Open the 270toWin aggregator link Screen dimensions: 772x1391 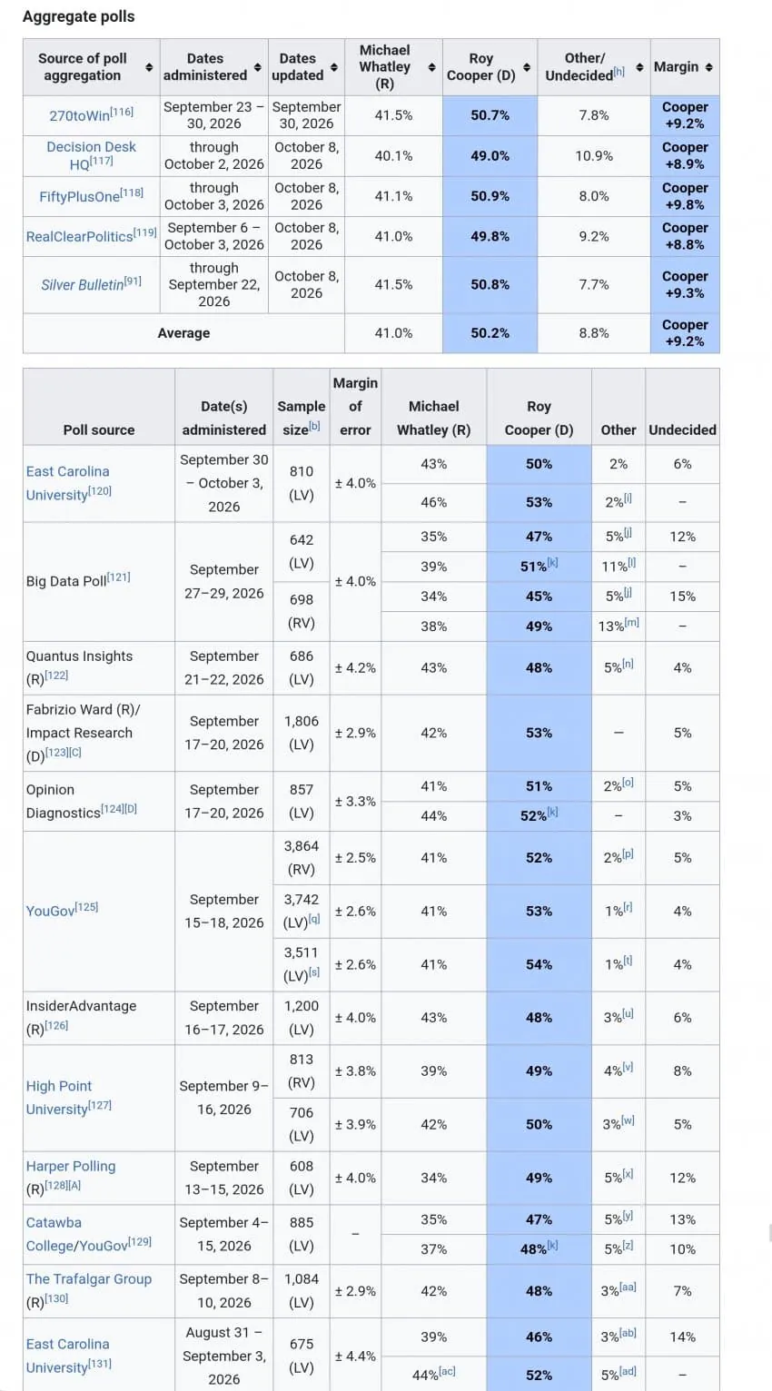(x=79, y=116)
